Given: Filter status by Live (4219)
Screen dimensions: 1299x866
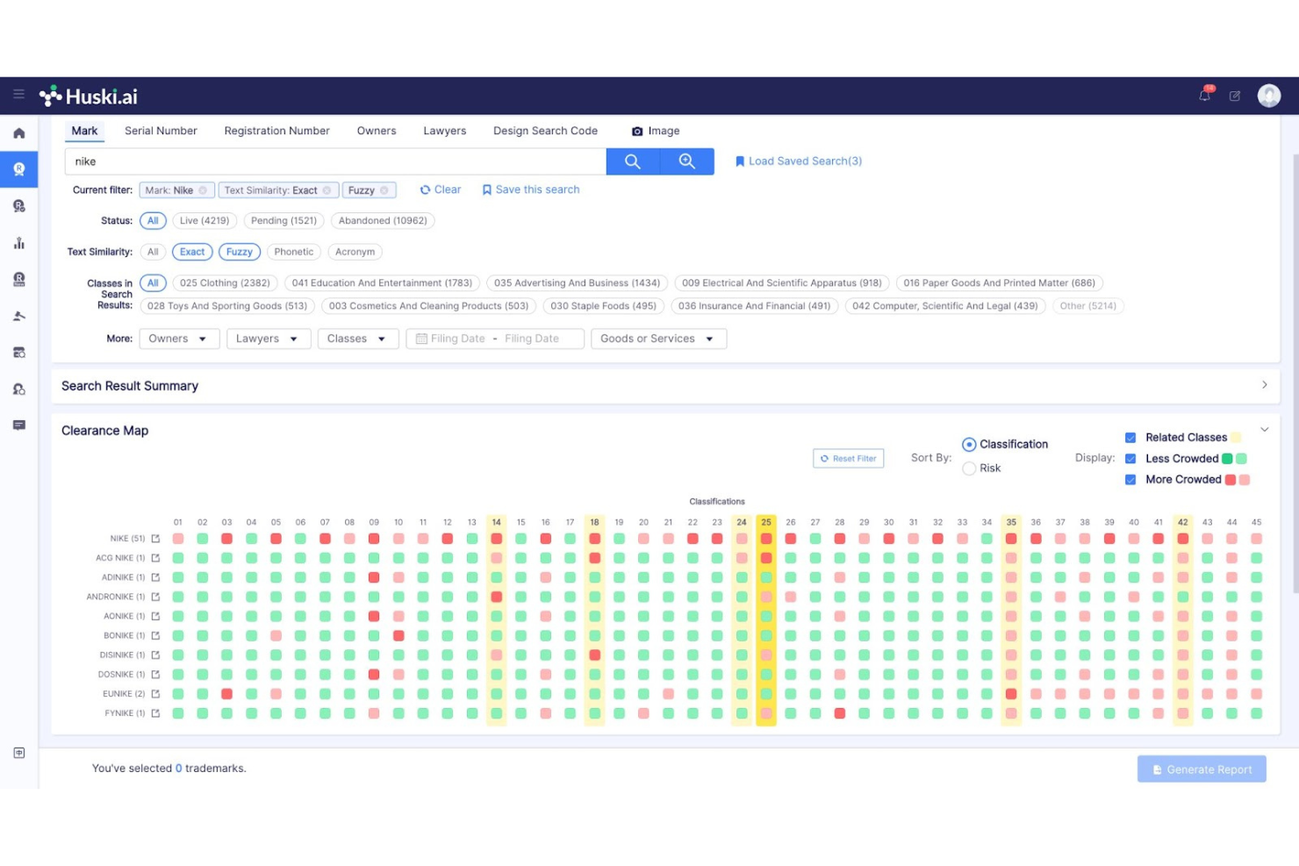Looking at the screenshot, I should click(205, 221).
